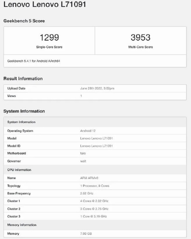Click the 'Upload Date' row label
Image resolution: width=191 pixels, height=239 pixels.
16,89
